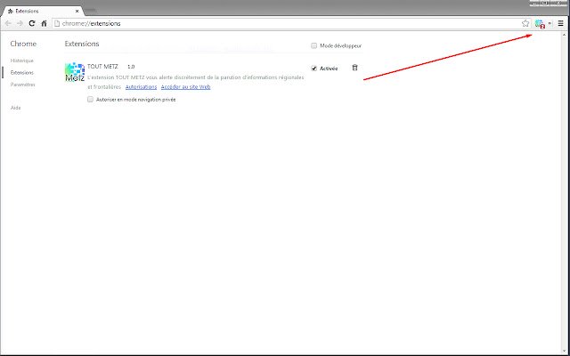Allow extension in mode navigation privée
Screen dimensions: 570x356
(x=91, y=99)
